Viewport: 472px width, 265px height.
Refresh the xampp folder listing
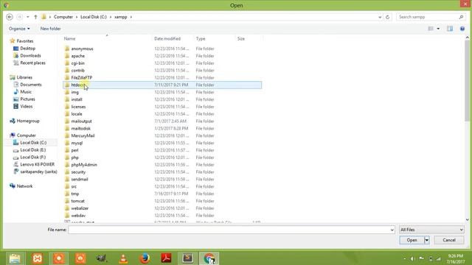click(387, 17)
